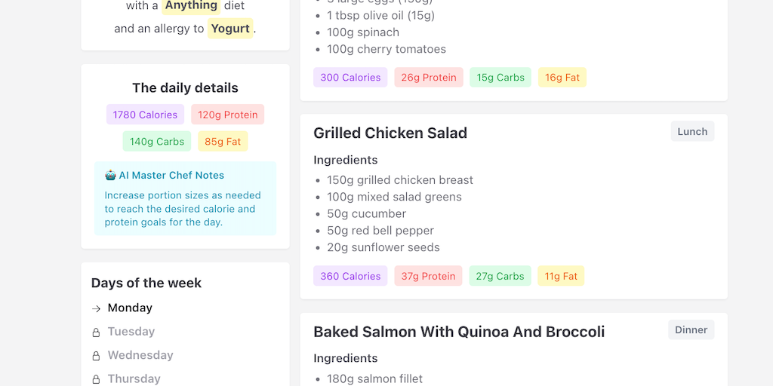Viewport: 773px width, 386px height.
Task: Click the 140g Carbs daily badge
Action: coord(157,142)
